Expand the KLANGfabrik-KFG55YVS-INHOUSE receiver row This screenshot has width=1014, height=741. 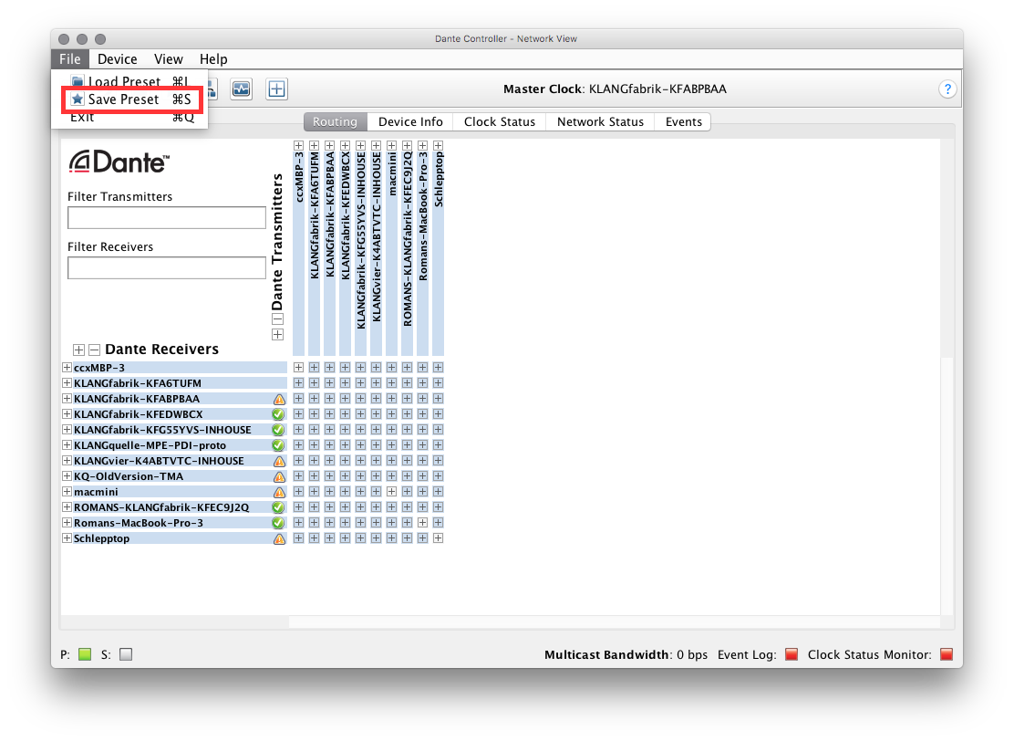click(x=67, y=429)
